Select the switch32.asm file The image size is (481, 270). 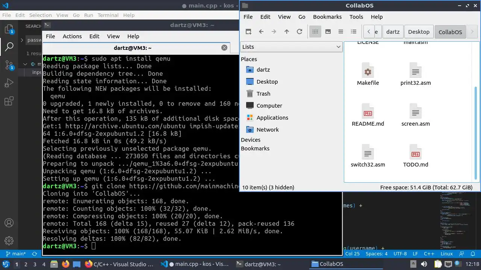(x=368, y=156)
